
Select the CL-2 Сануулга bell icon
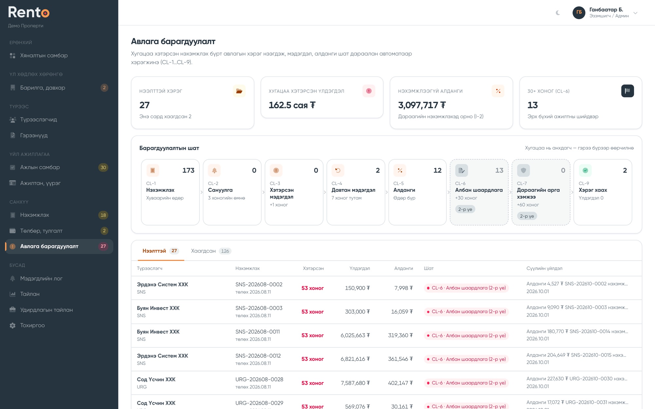tap(214, 170)
